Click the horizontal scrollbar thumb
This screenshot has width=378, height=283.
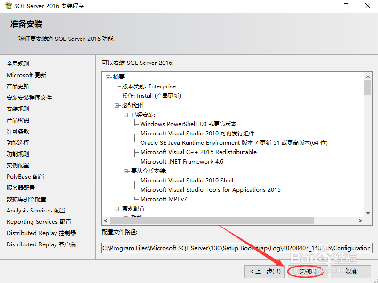[212, 220]
